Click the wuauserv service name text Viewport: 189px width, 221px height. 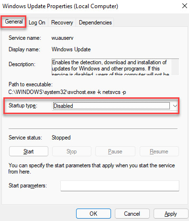[62, 38]
